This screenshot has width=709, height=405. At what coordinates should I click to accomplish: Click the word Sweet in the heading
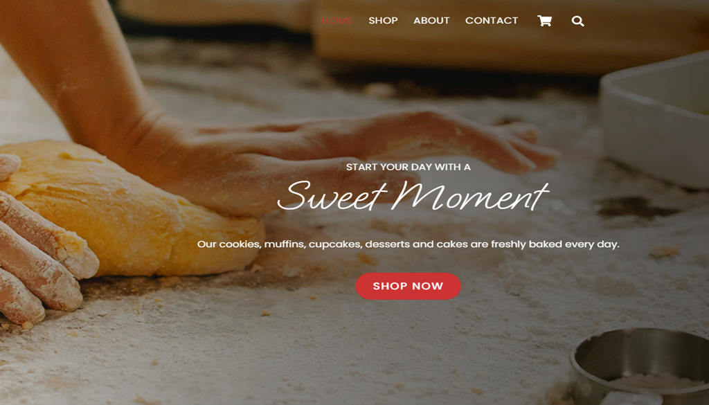(x=331, y=196)
